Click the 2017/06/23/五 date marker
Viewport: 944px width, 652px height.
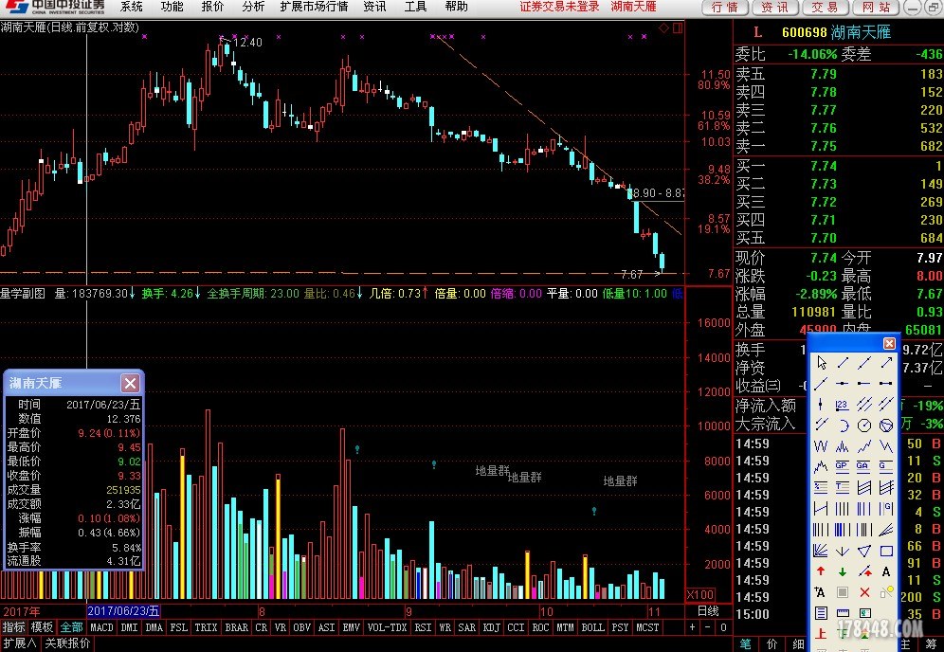point(123,611)
